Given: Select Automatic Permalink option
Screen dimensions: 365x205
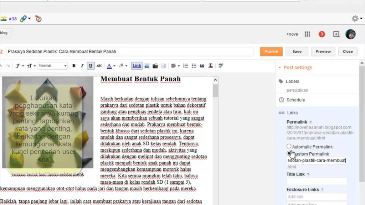Looking at the screenshot, I should 289,146.
